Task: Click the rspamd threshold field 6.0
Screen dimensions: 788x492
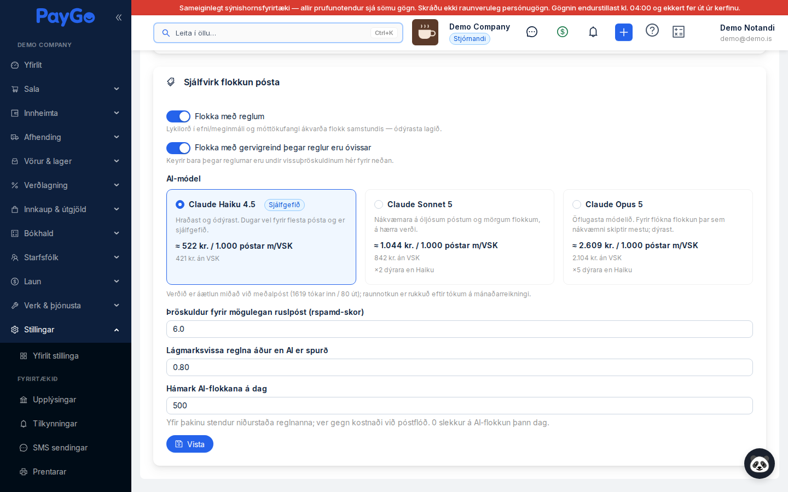Action: pyautogui.click(x=460, y=329)
